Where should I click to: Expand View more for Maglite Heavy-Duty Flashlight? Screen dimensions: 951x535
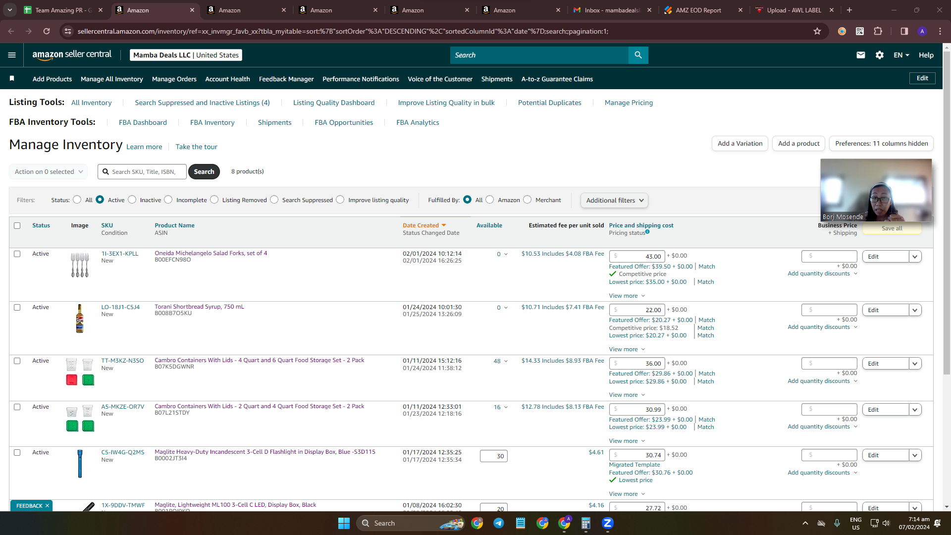(x=627, y=494)
